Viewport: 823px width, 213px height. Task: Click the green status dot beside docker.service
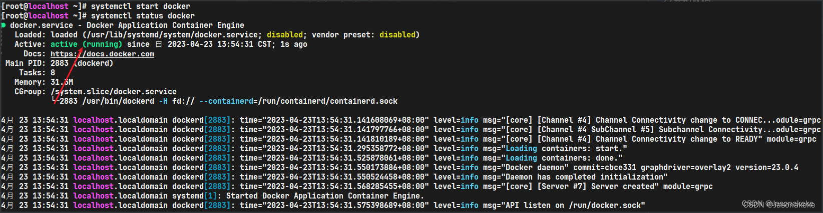[4, 25]
